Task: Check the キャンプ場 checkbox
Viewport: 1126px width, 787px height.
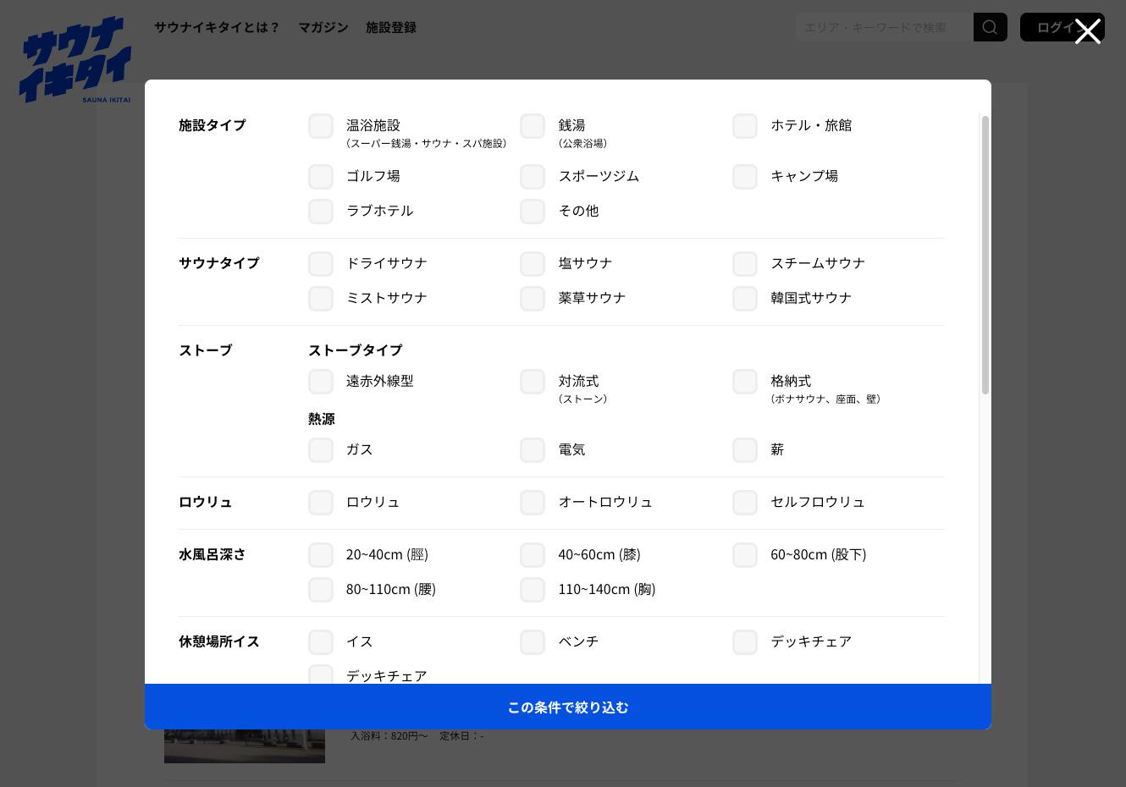Action: [745, 177]
